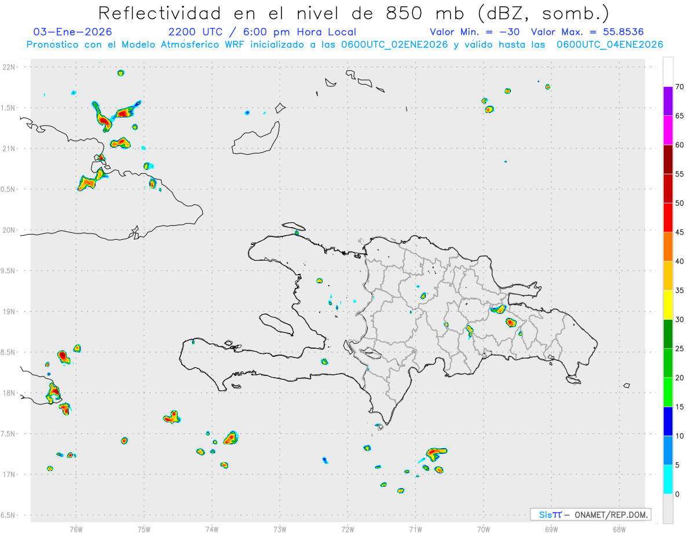Select the orange 40–45 dBZ colorbar segment
The width and height of the screenshot is (695, 537).
pyautogui.click(x=668, y=247)
